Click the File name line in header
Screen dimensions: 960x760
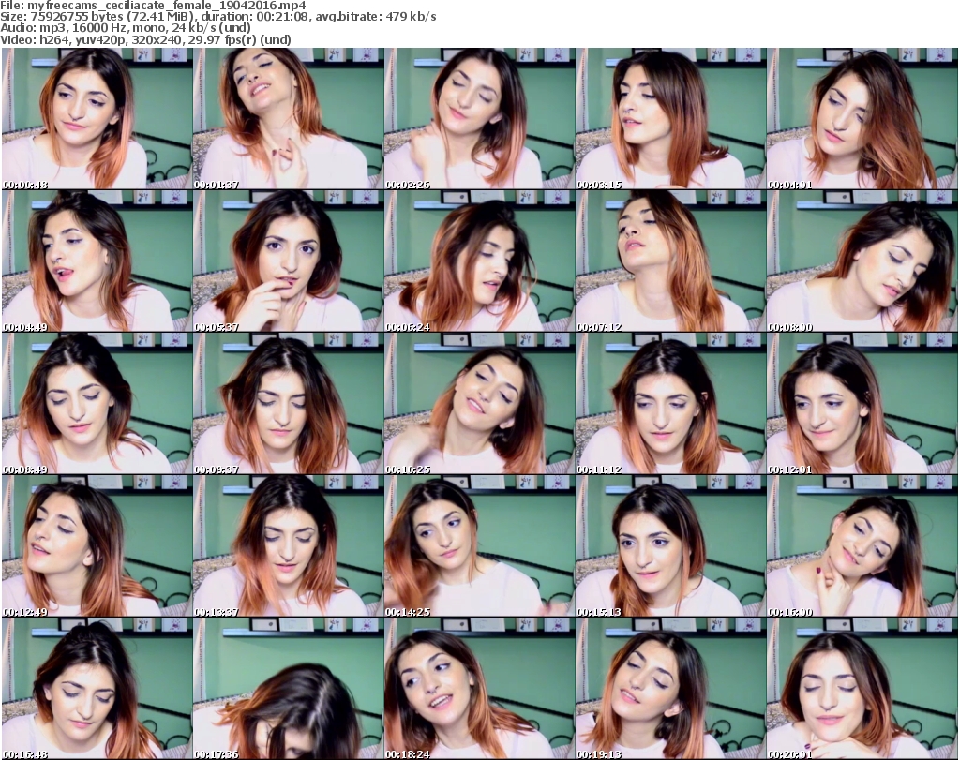click(x=155, y=6)
